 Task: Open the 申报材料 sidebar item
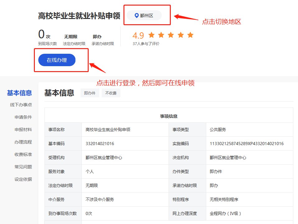(23, 130)
